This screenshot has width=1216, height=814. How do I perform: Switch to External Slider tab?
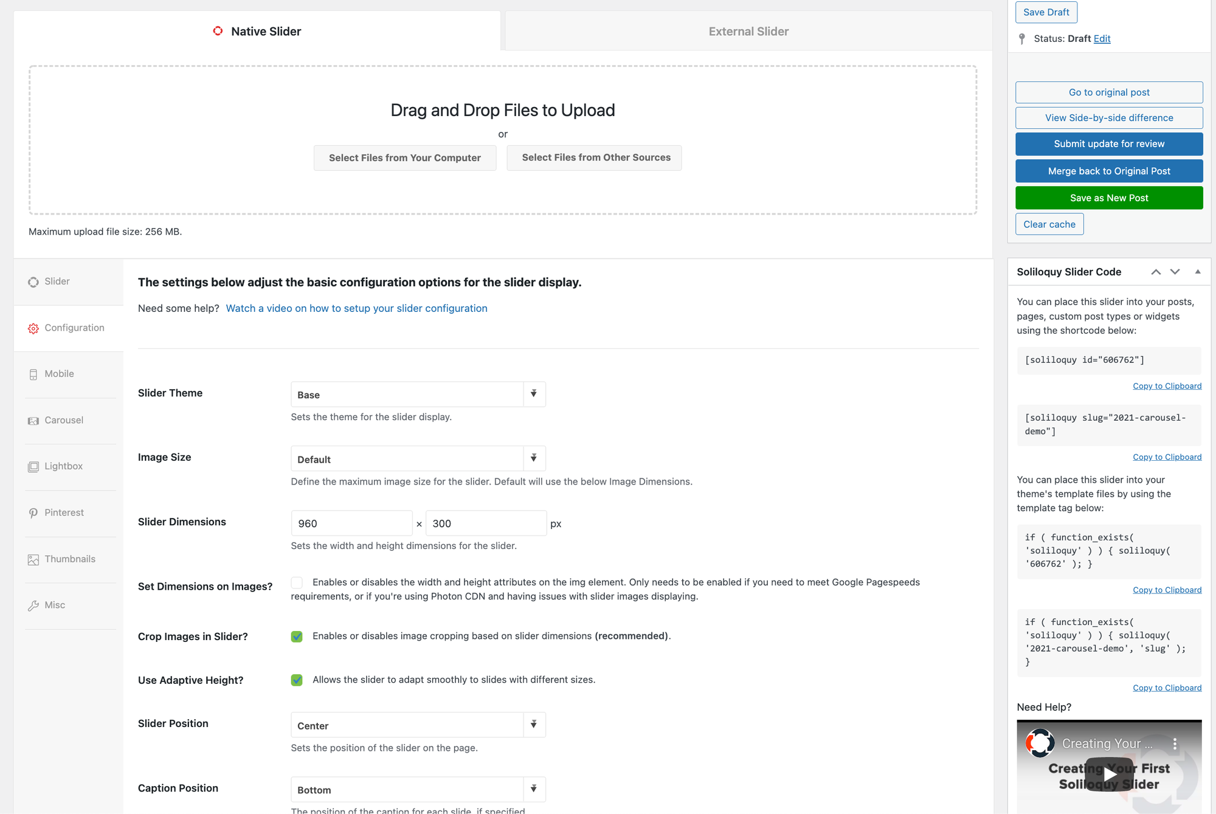pyautogui.click(x=748, y=31)
